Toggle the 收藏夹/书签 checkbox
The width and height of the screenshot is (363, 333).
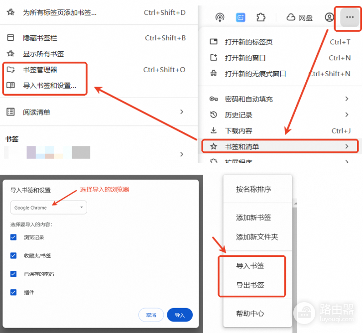coord(13,255)
